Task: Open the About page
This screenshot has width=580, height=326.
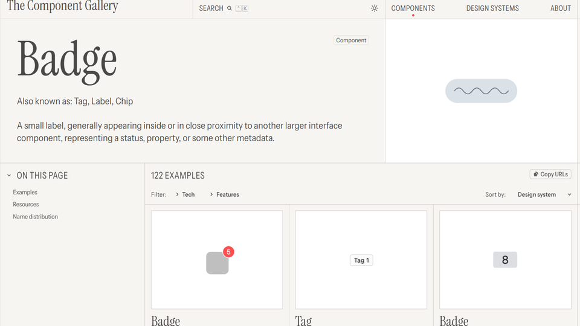Action: click(x=560, y=8)
